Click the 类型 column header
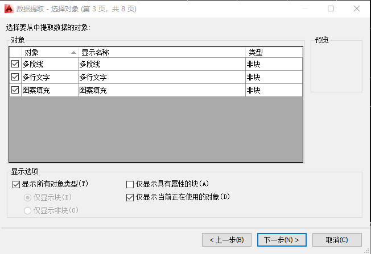Image resolution: width=371 pixels, height=254 pixels. (274, 52)
